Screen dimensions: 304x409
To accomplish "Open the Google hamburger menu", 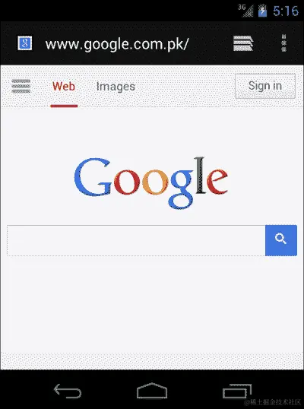I will coord(21,86).
